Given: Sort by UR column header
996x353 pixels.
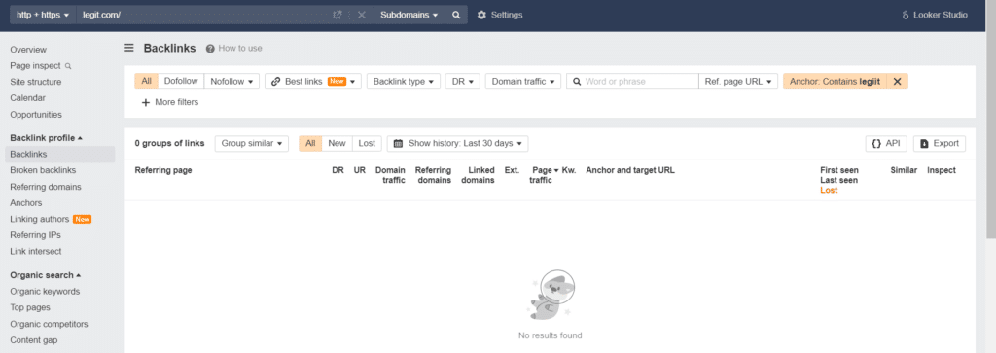Looking at the screenshot, I should click(360, 170).
